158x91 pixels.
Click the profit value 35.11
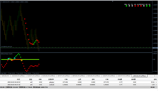[153, 82]
